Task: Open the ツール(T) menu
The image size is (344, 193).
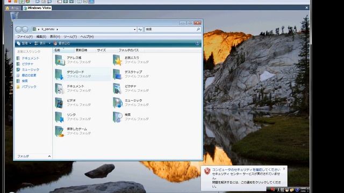Action: pyautogui.click(x=70, y=36)
